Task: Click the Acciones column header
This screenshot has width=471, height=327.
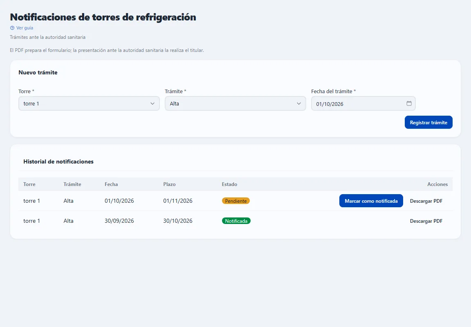Action: (x=437, y=184)
